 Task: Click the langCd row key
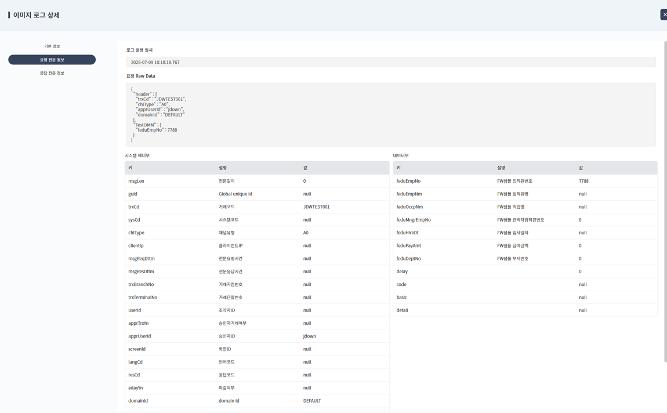135,362
